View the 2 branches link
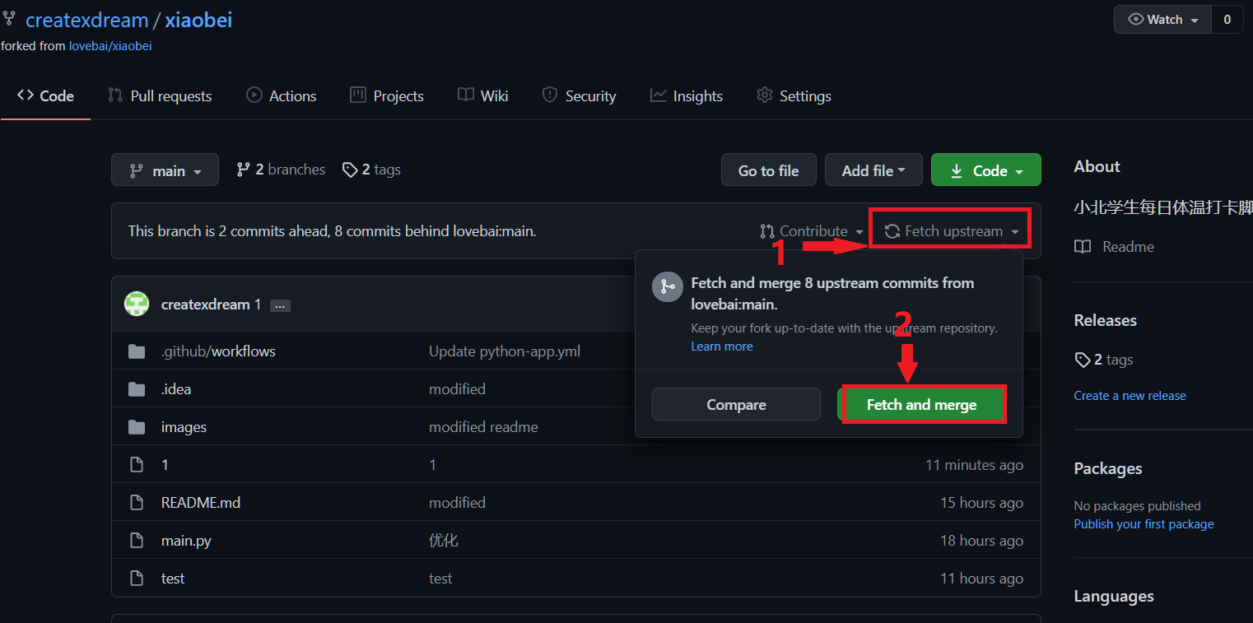 (281, 170)
